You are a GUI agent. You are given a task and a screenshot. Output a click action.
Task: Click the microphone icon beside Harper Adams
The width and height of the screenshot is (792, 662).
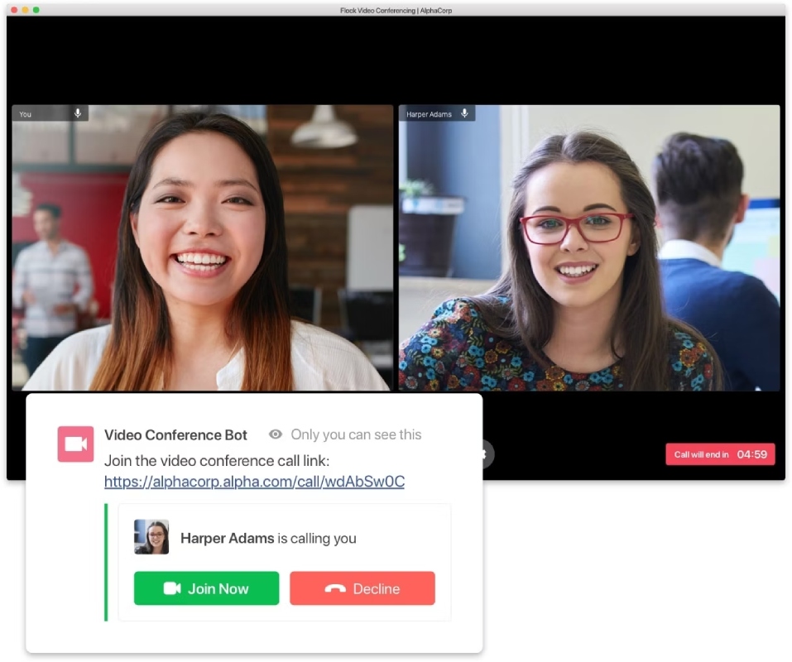click(x=465, y=113)
